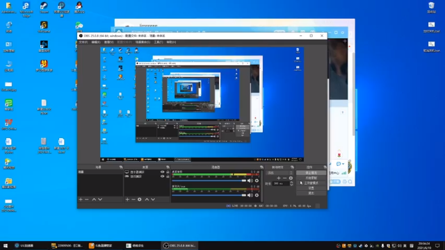Add a new scene with the plus icon

pos(81,199)
